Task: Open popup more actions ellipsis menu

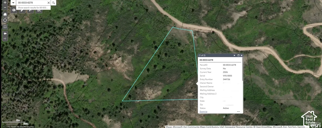Action: tap(238, 111)
